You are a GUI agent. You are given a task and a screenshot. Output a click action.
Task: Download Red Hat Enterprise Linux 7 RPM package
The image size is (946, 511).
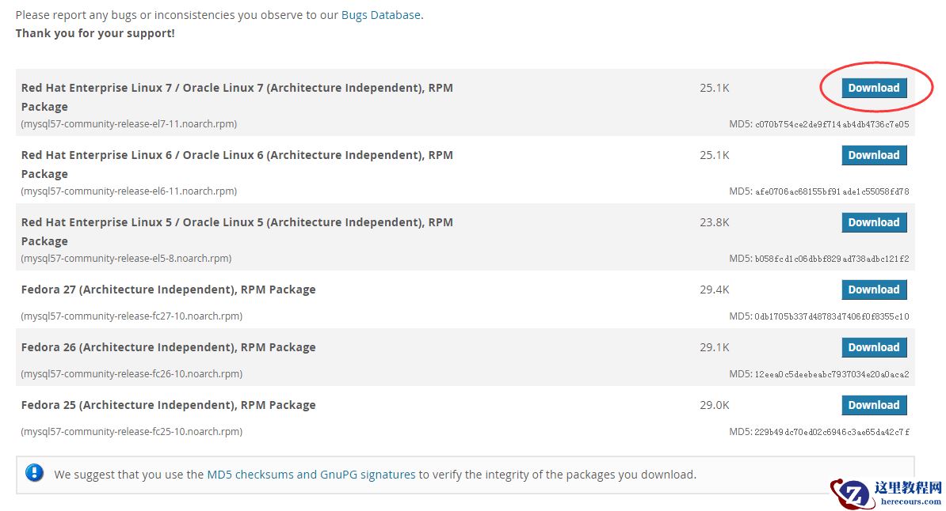873,88
